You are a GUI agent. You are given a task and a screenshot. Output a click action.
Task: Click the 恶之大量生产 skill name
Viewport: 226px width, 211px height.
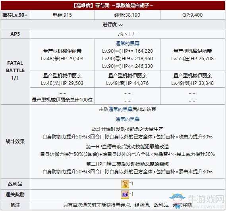(x=149, y=129)
